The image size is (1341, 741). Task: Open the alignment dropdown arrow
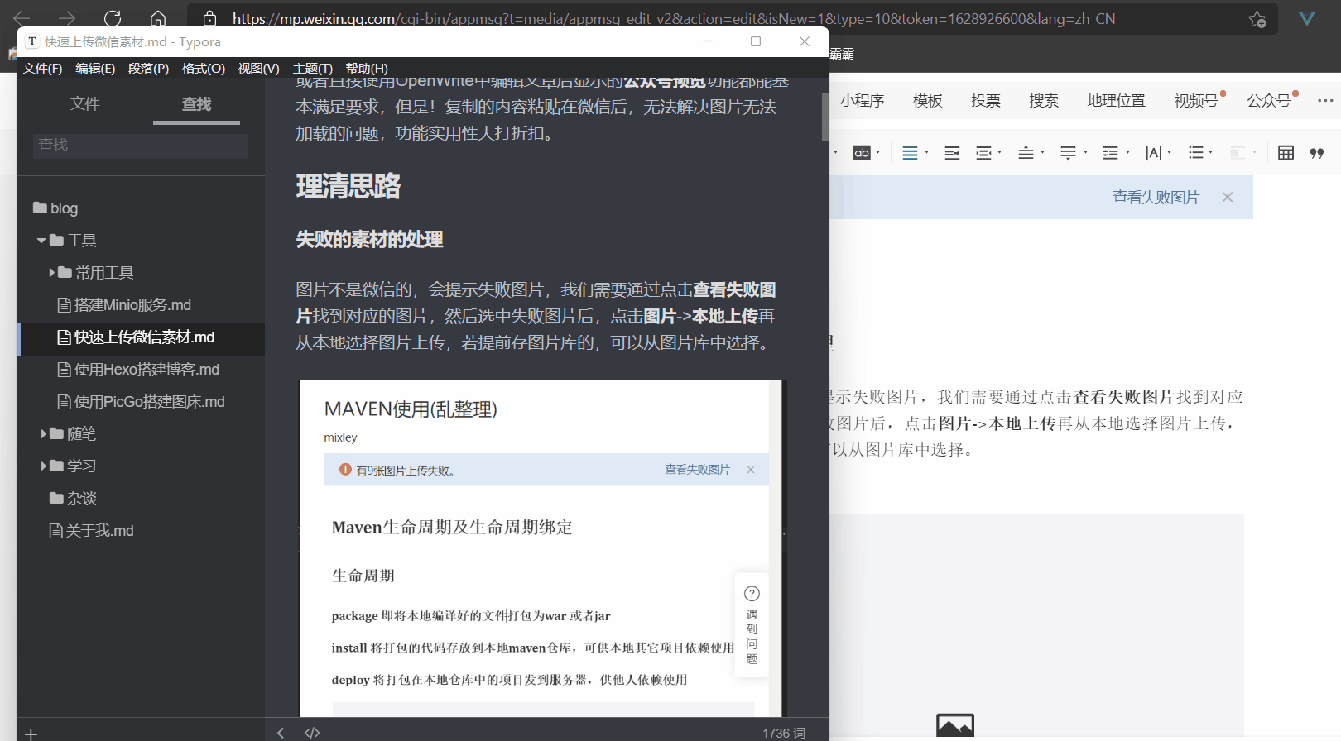926,152
